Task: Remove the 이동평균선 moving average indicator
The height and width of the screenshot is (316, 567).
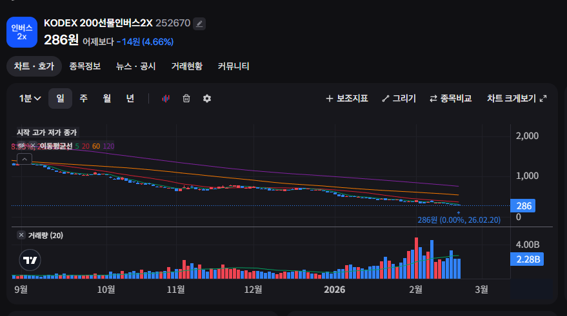Action: (x=33, y=146)
